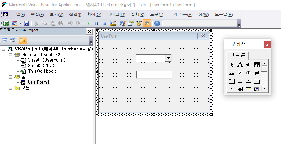281x144 pixels.
Task: Select the Label tool in toolbox
Action: (240, 65)
